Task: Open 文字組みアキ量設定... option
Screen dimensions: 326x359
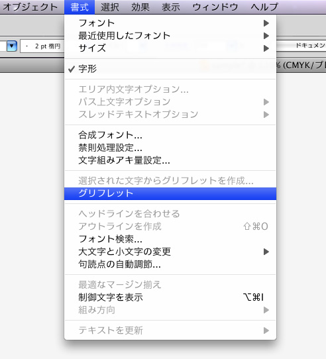Action: (x=170, y=160)
